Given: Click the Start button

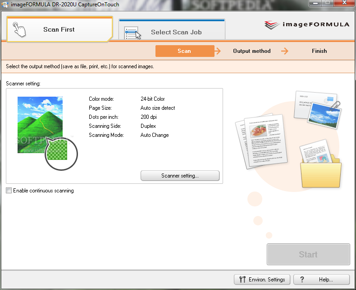Looking at the screenshot, I should tap(308, 254).
